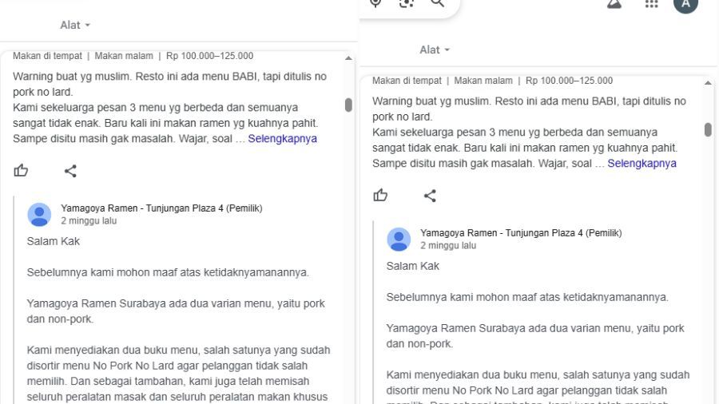This screenshot has height=404, width=719.
Task: Click the scroll-up arrow in right panel
Action: click(x=708, y=83)
